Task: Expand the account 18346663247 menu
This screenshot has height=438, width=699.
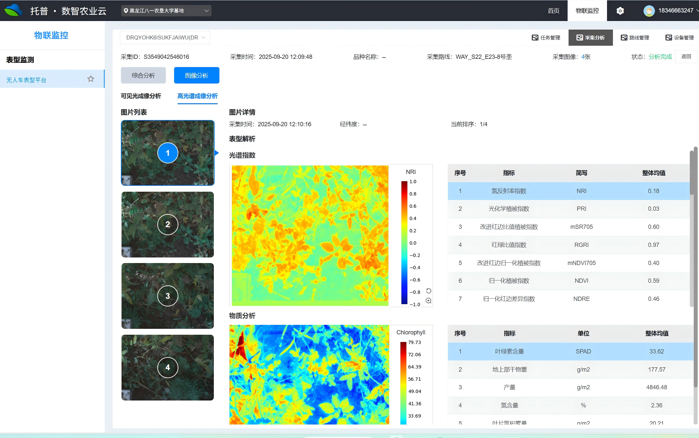Action: 675,11
